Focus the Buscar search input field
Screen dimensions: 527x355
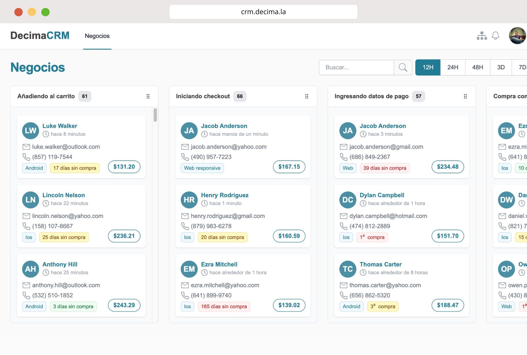pos(356,67)
